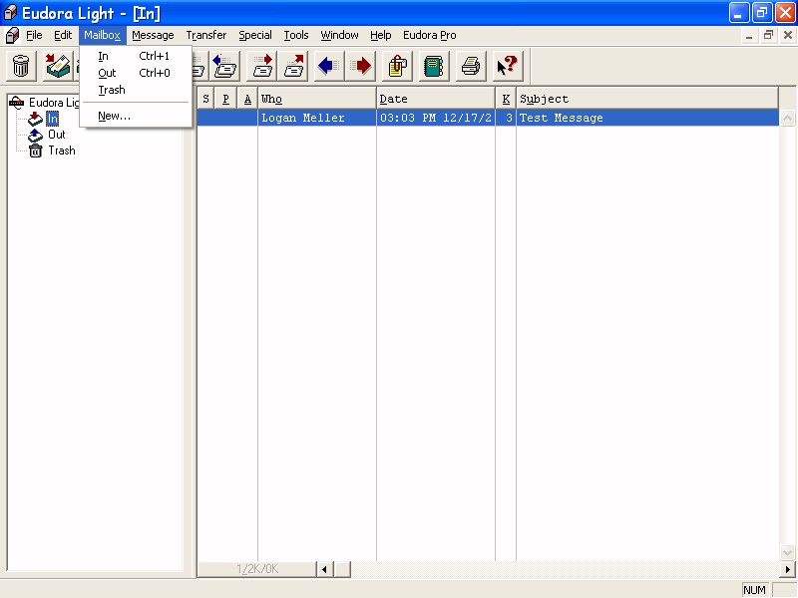Sort by the S status column header
The height and width of the screenshot is (598, 798).
205,99
